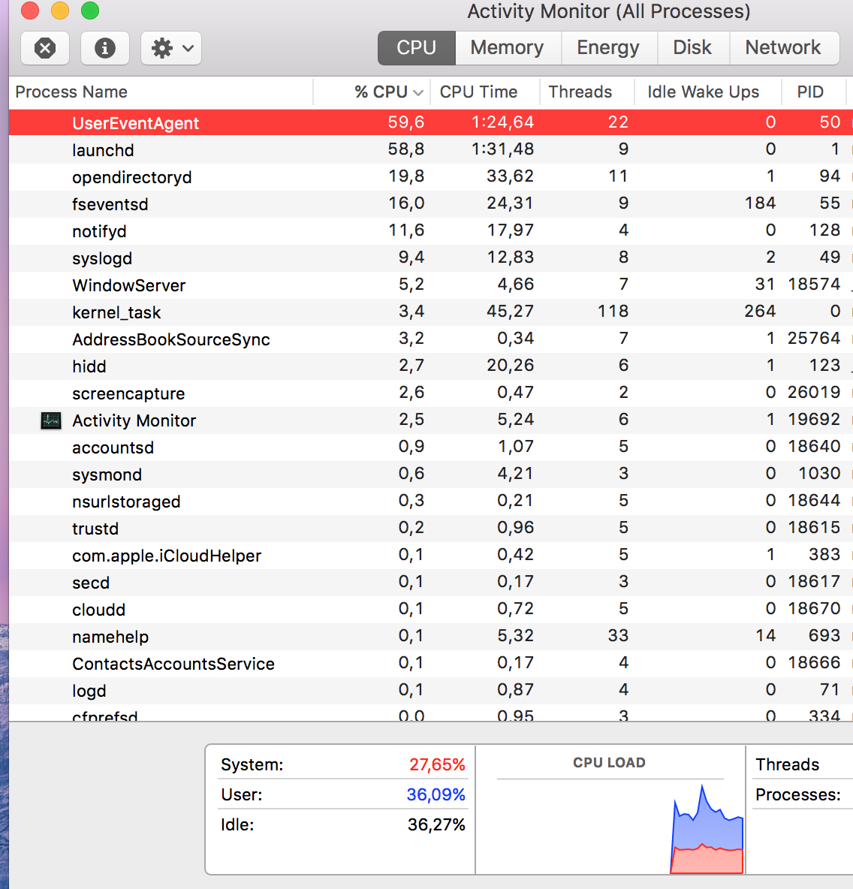The width and height of the screenshot is (853, 889).
Task: Sort by the CPU Time column
Action: click(485, 92)
